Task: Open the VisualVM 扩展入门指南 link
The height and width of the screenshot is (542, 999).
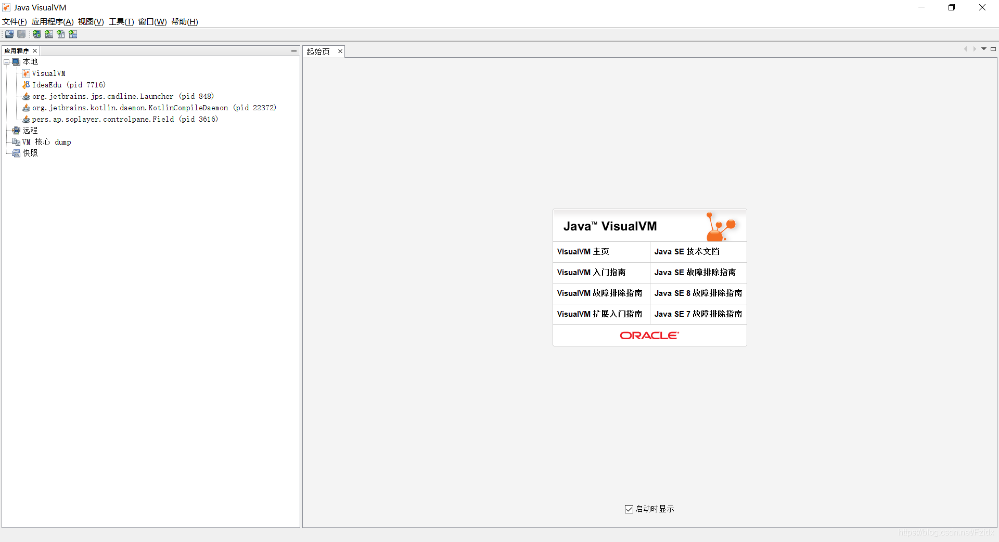Action: click(601, 314)
